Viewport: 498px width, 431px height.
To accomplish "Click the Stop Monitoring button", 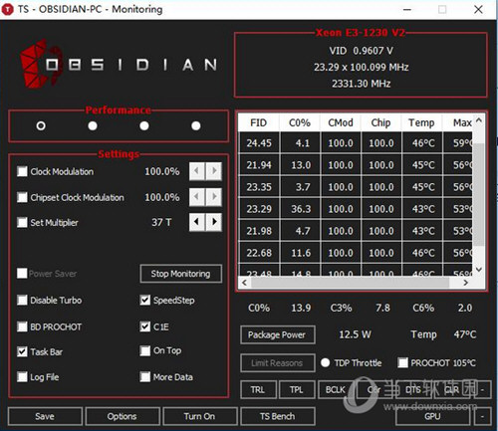I will tap(181, 274).
